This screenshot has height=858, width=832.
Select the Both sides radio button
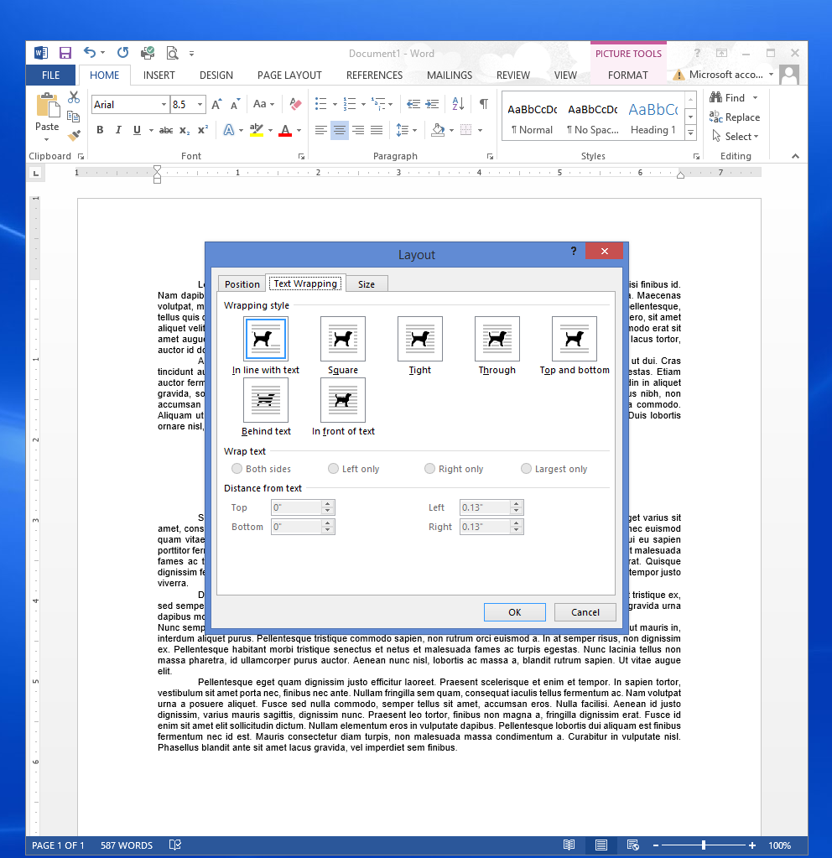tap(237, 468)
